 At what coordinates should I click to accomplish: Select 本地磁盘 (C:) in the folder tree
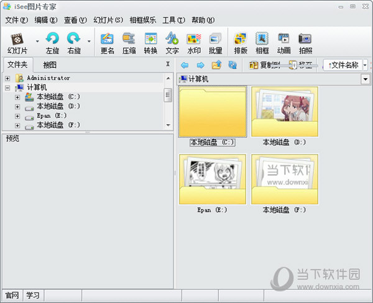click(58, 97)
